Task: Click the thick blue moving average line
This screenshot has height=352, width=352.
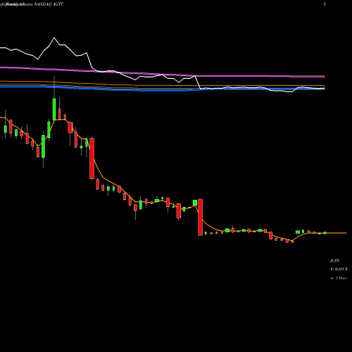Action: 163,89
